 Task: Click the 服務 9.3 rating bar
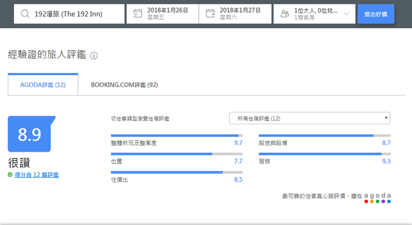click(325, 154)
